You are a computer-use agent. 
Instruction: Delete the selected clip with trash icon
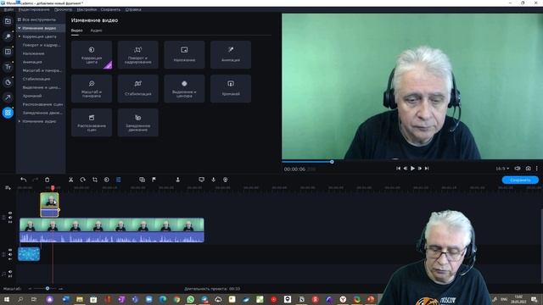(x=48, y=180)
